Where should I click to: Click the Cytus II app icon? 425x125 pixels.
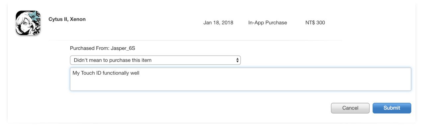click(28, 23)
